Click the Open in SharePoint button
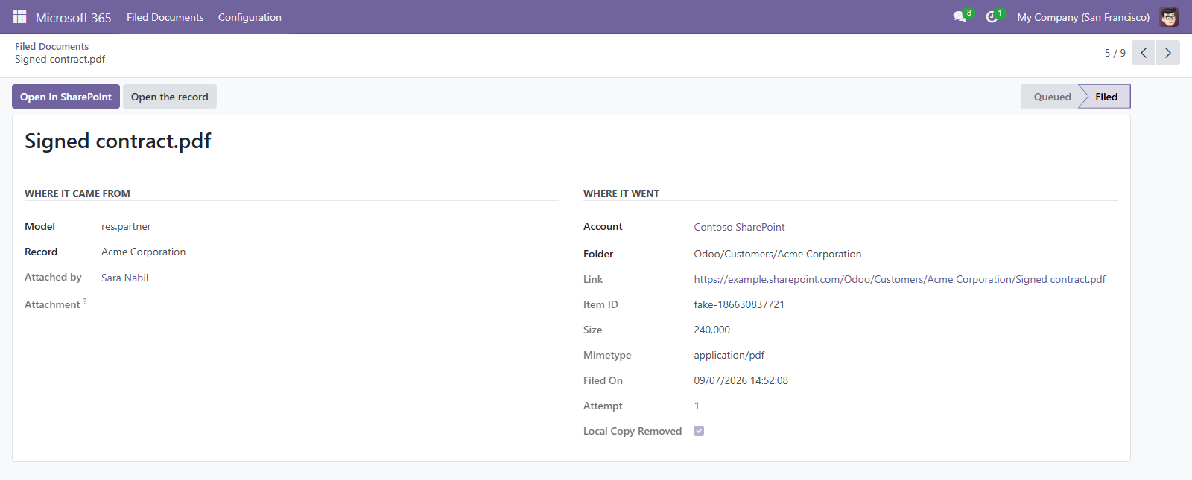 click(x=66, y=97)
